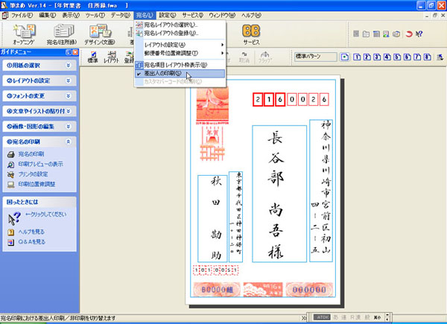Expand the ①用紙の選択 guide section
This screenshot has height=324, width=447.
[x=68, y=65]
